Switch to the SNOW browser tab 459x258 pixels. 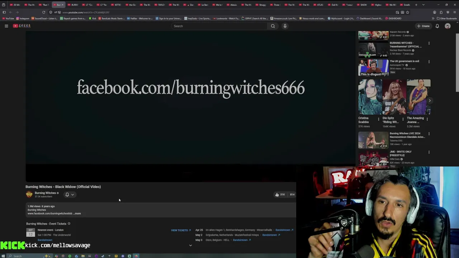(x=362, y=5)
